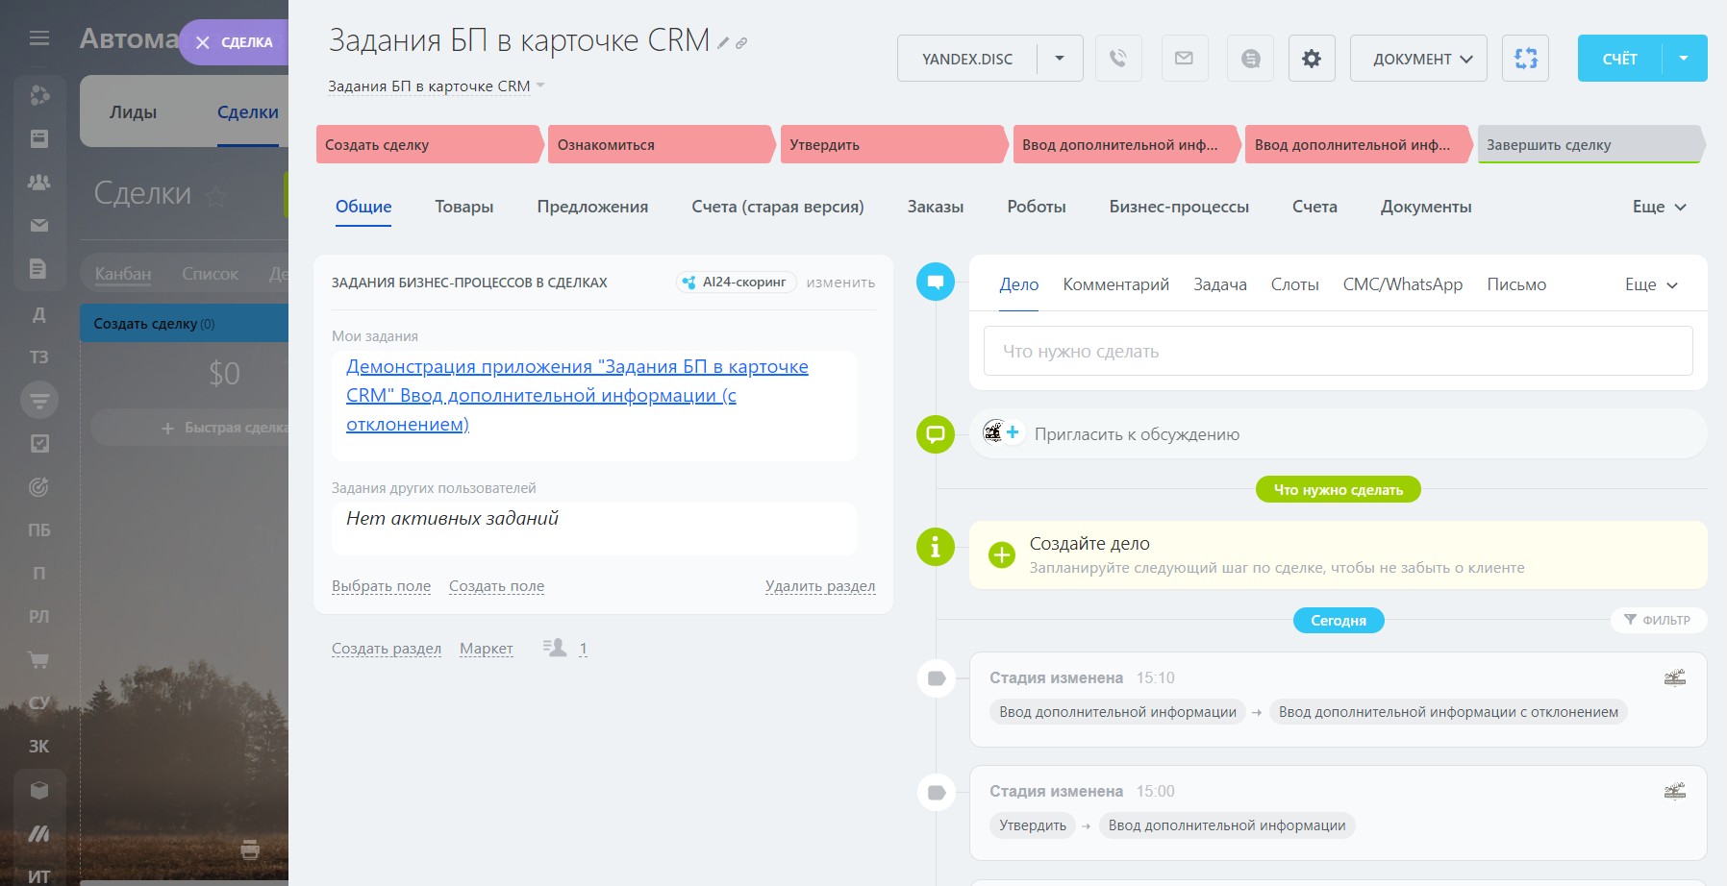Select the Завершить сделку stage
1727x886 pixels.
[x=1587, y=145]
